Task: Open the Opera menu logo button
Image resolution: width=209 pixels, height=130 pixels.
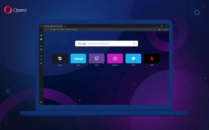Action: 41,26
